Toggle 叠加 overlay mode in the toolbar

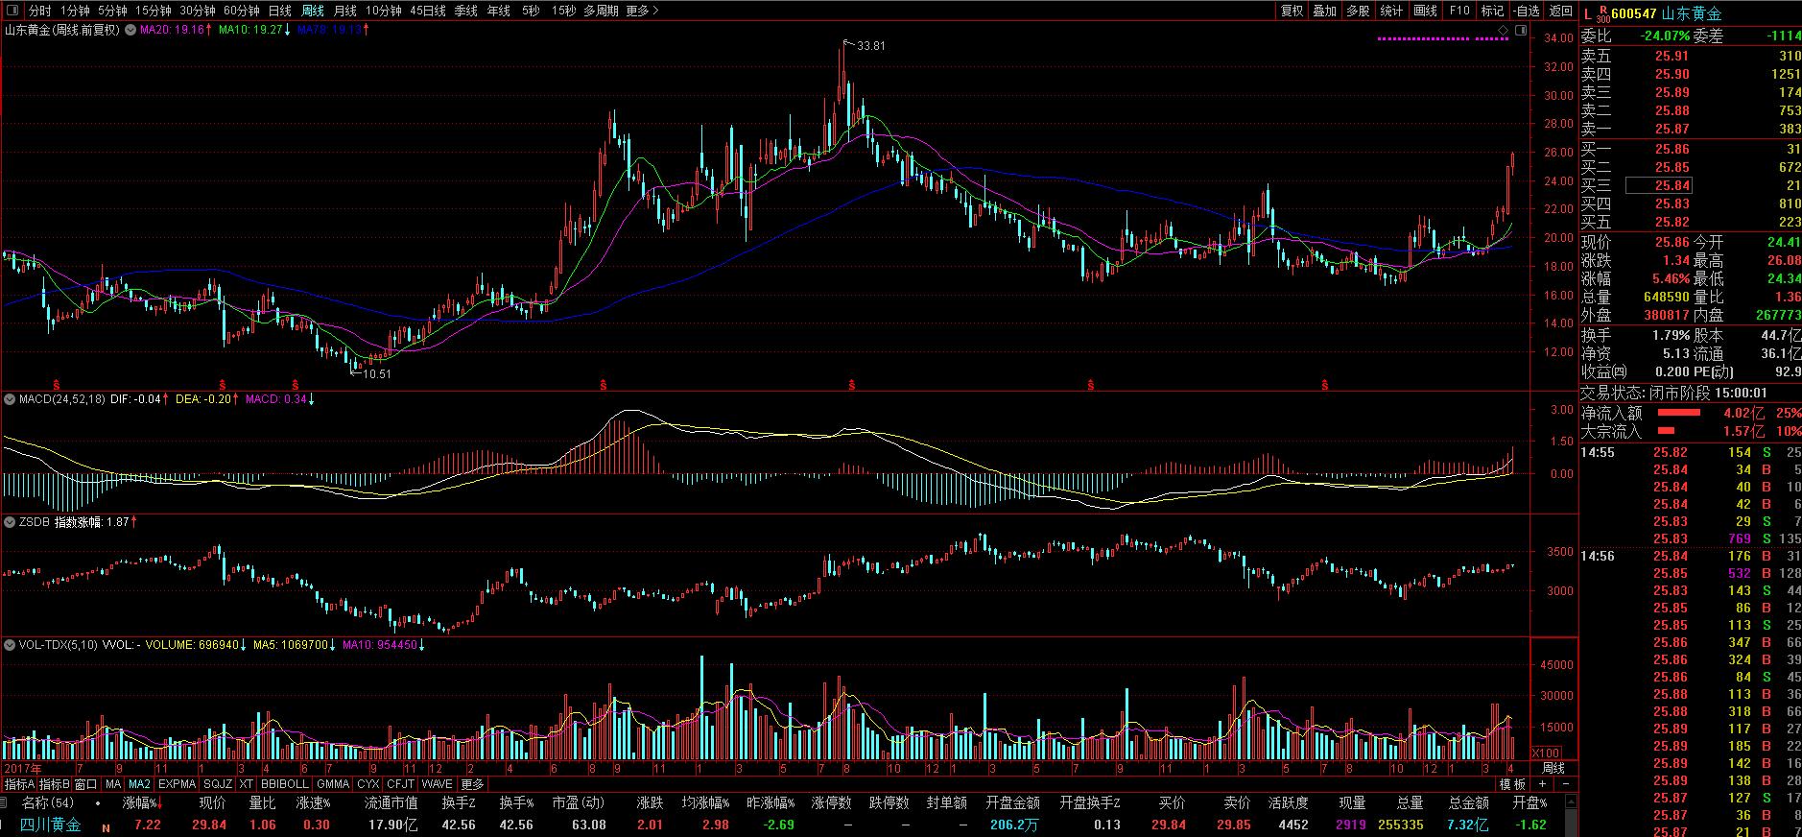[x=1324, y=11]
